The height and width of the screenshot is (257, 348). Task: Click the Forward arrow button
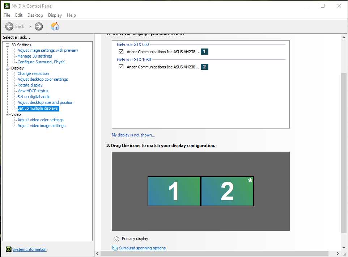coord(39,26)
